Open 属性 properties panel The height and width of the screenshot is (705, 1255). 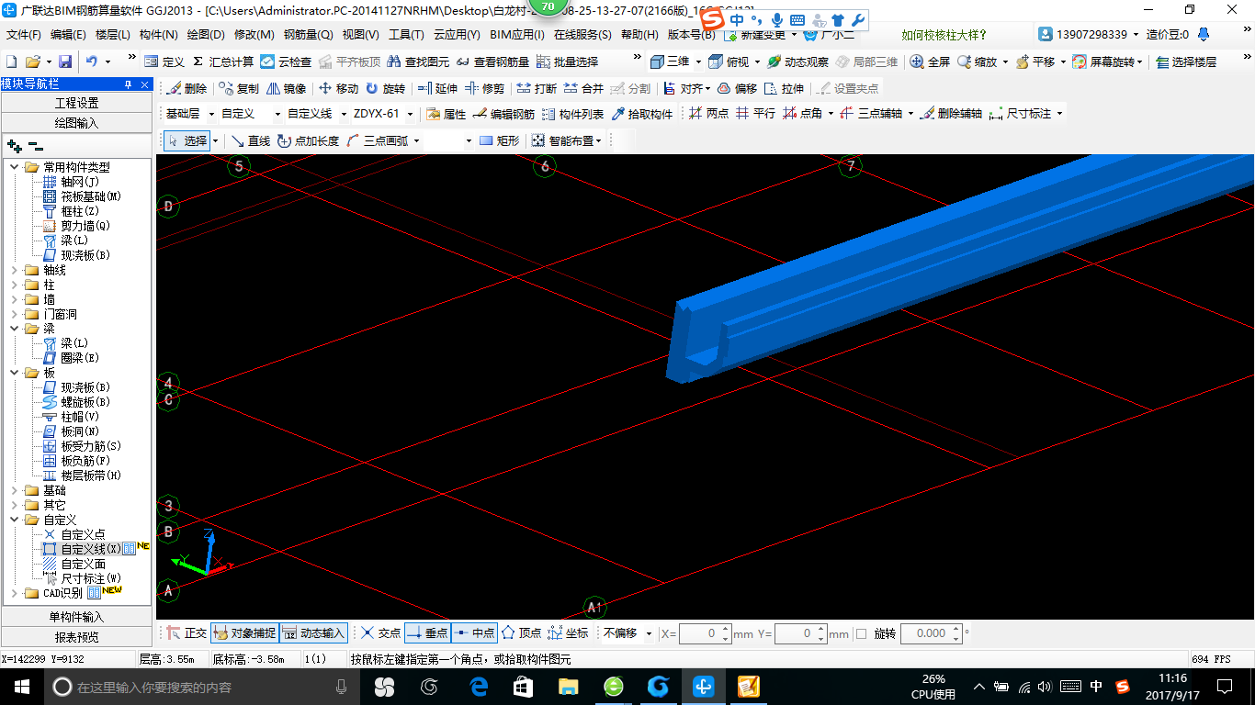tap(447, 114)
